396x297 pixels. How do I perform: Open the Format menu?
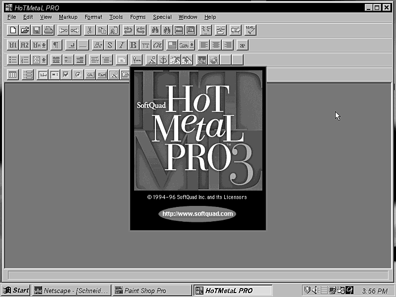coord(93,17)
